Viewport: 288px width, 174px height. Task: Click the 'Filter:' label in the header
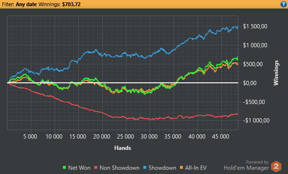coord(8,4)
